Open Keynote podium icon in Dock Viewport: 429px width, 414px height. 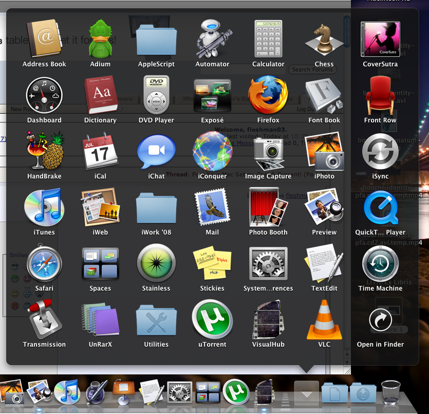pyautogui.click(x=124, y=392)
